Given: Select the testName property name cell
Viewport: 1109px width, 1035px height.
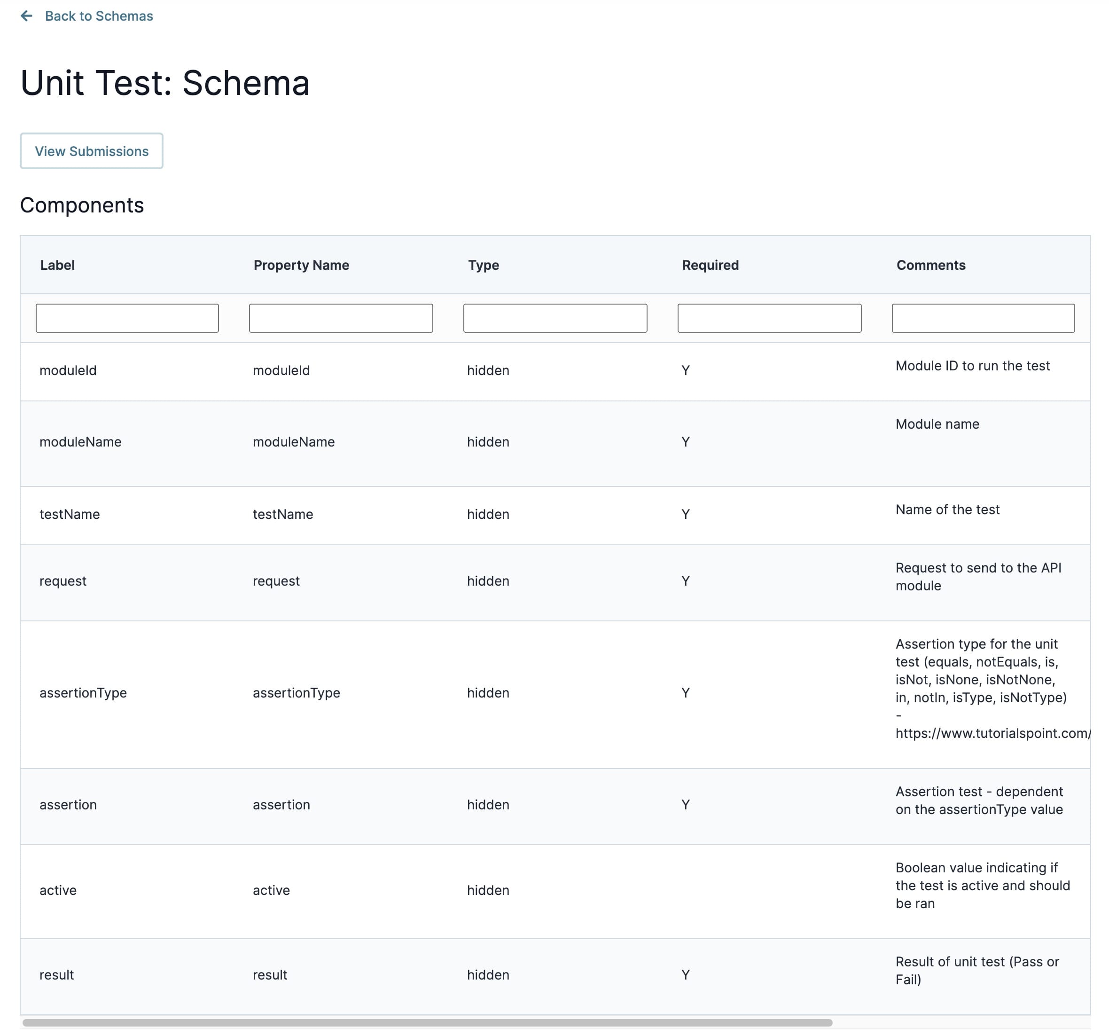Looking at the screenshot, I should [x=283, y=515].
